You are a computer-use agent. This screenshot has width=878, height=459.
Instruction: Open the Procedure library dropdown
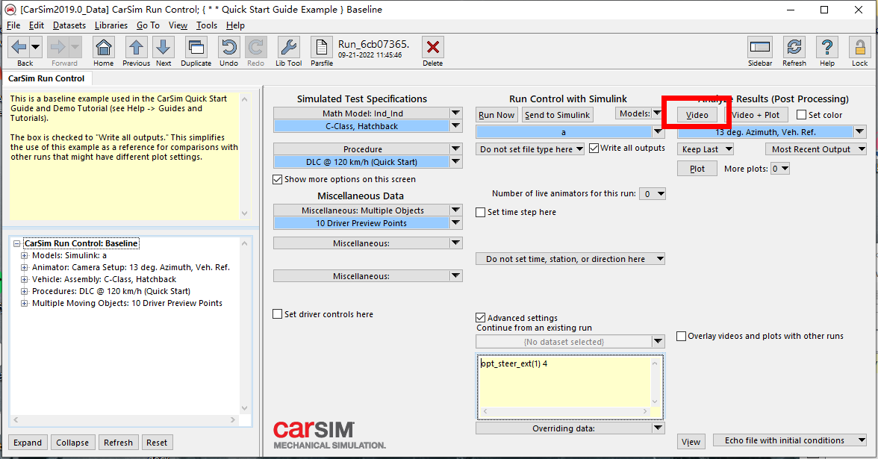coord(455,149)
